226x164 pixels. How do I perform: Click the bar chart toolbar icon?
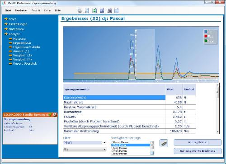(109, 10)
